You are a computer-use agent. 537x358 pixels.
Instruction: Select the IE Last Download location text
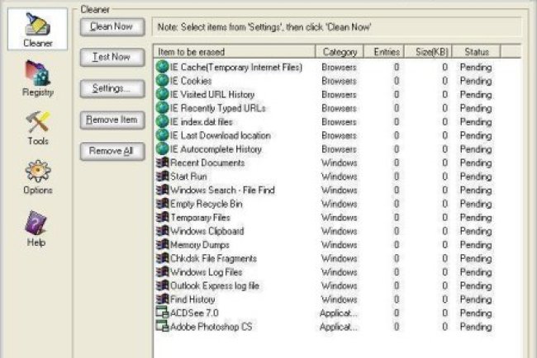click(x=221, y=136)
